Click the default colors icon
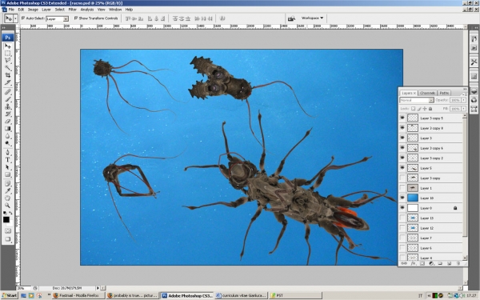 click(x=5, y=213)
